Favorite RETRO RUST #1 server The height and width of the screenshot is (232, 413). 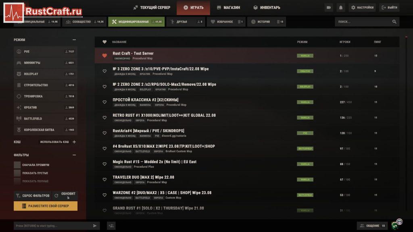104,118
